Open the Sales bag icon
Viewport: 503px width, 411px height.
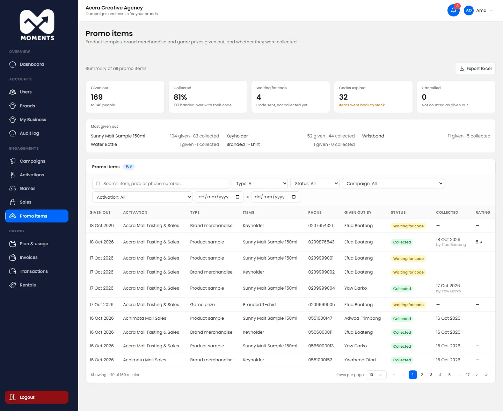pyautogui.click(x=13, y=202)
